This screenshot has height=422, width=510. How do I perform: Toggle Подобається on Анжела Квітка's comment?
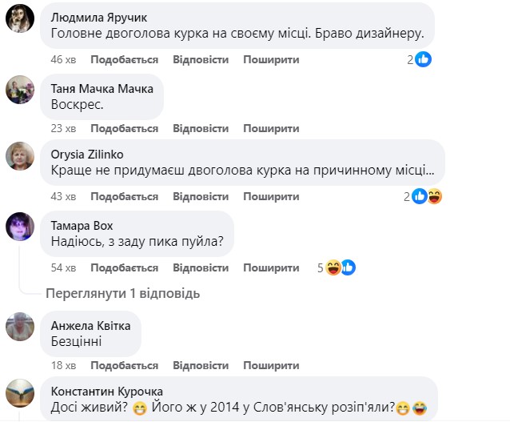point(124,365)
